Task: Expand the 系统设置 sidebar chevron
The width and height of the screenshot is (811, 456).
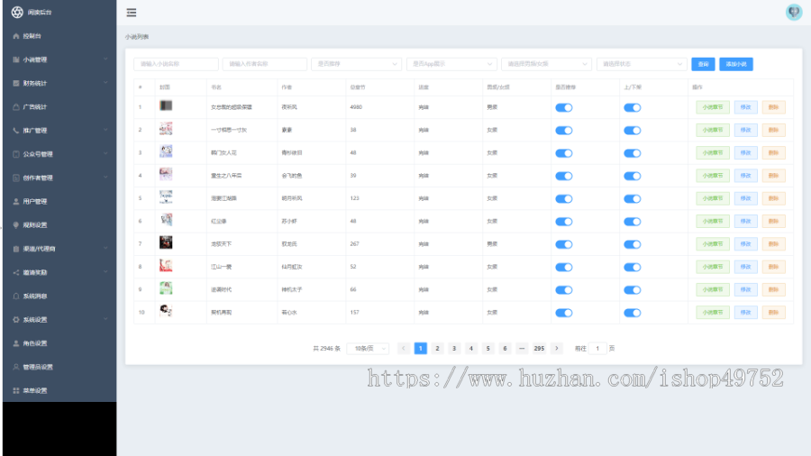Action: pyautogui.click(x=105, y=320)
